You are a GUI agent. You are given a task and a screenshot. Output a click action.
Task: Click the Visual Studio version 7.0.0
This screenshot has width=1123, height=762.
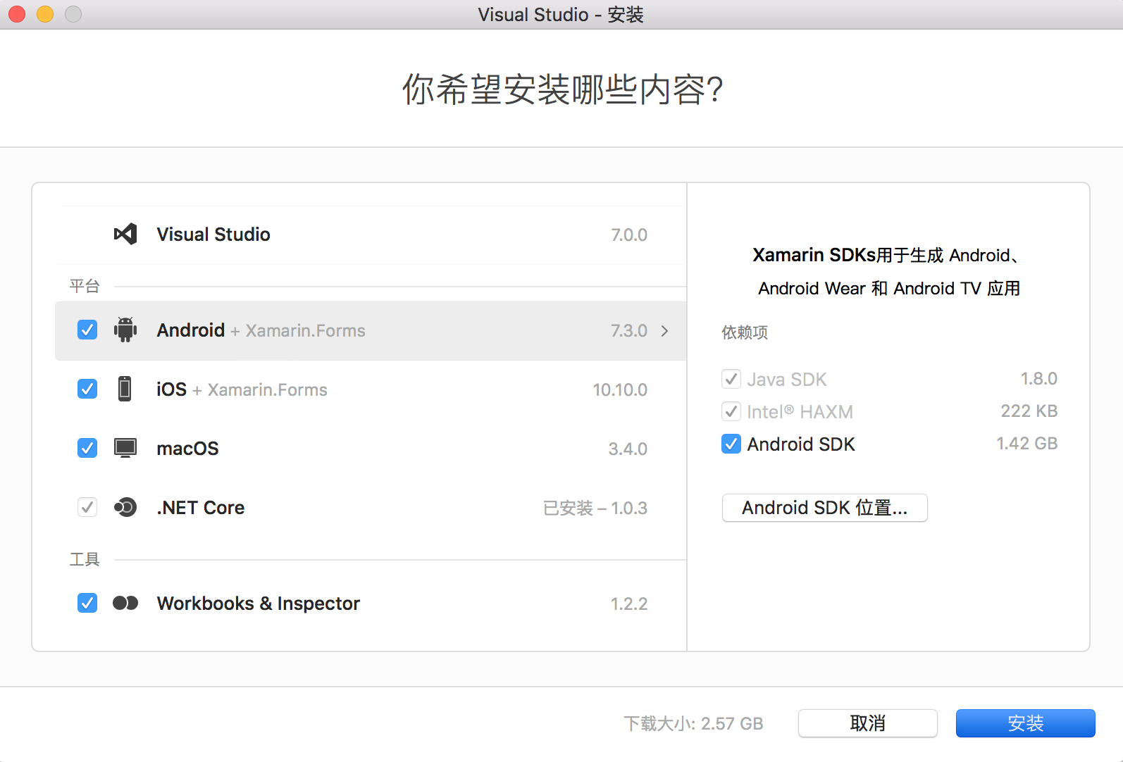(x=629, y=235)
